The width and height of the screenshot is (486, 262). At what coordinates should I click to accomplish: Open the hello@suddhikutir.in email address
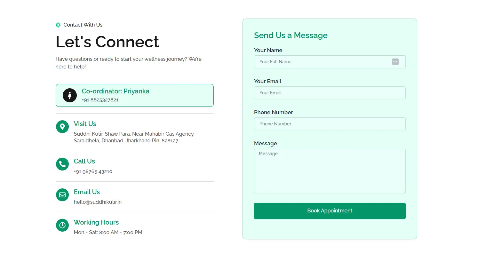coord(98,202)
